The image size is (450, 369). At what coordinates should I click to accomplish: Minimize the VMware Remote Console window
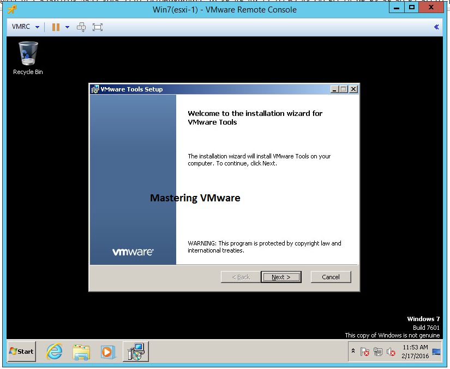(x=397, y=8)
